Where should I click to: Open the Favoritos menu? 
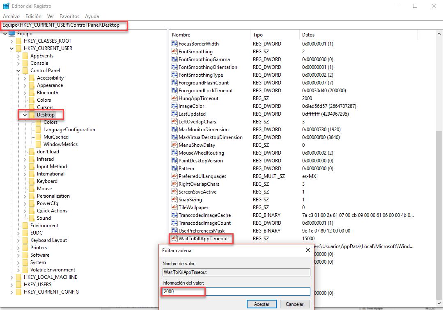pyautogui.click(x=69, y=16)
